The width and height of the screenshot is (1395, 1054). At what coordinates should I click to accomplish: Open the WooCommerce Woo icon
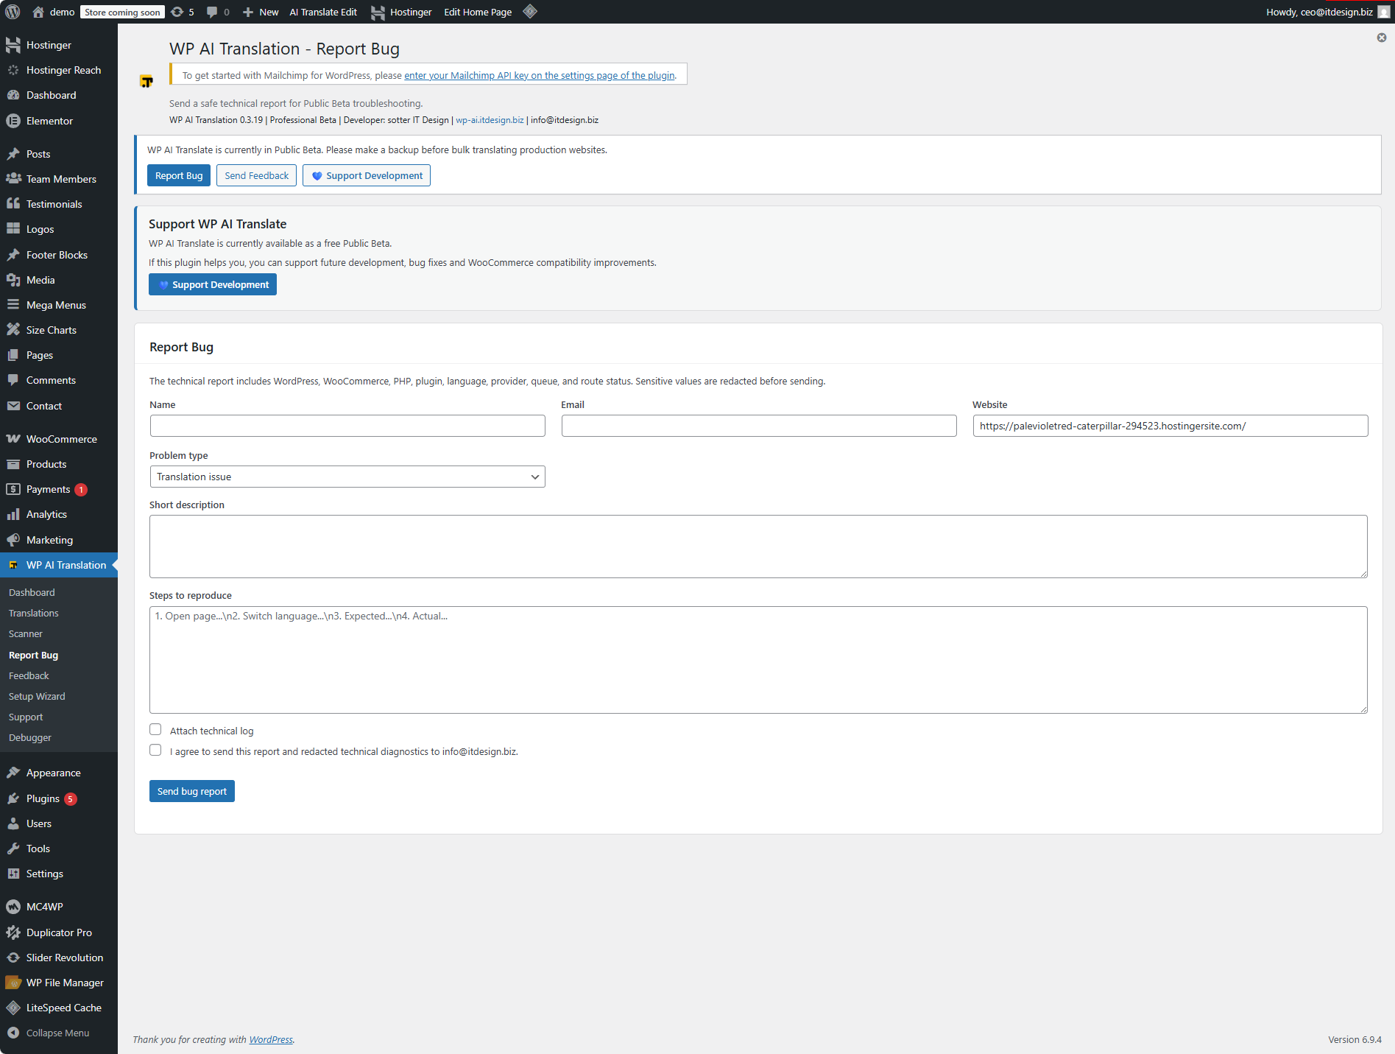click(13, 439)
